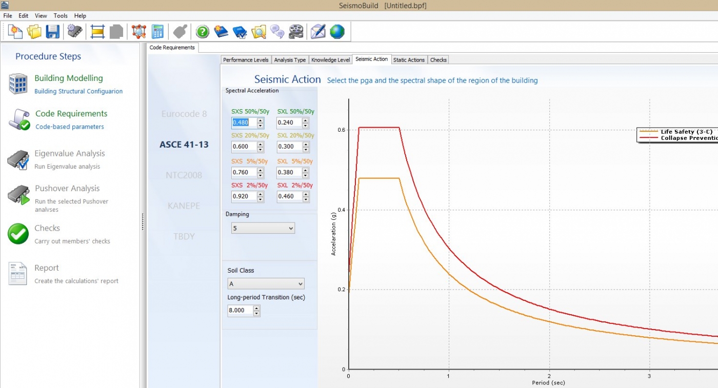
Task: Select the TBDY code option
Action: click(184, 237)
